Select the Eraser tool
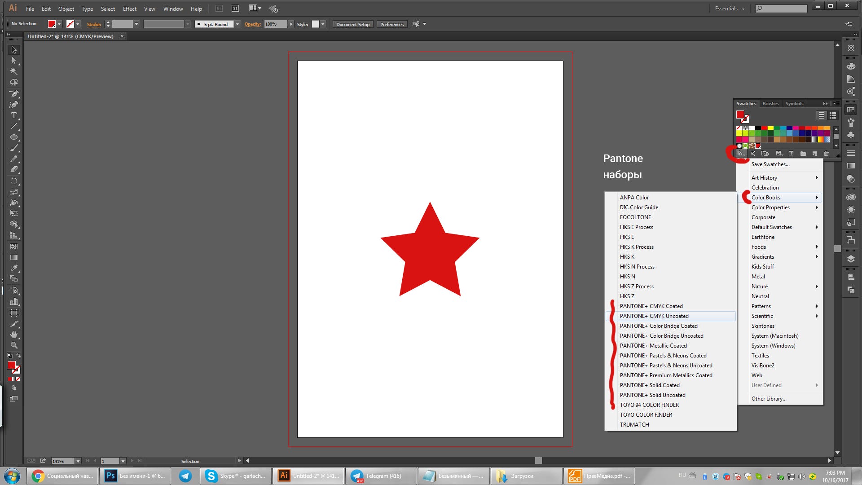 pyautogui.click(x=14, y=170)
